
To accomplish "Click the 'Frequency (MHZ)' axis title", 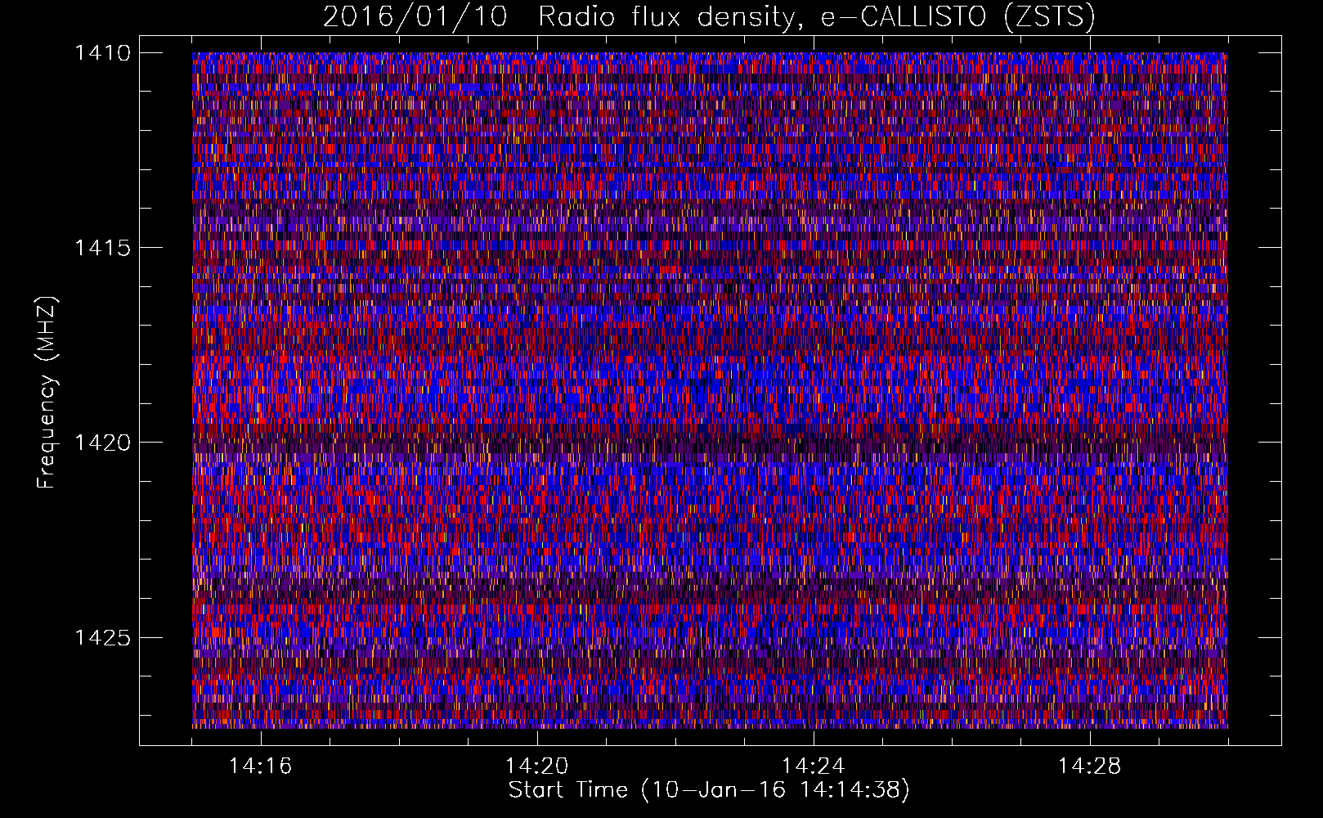I will 47,393.
